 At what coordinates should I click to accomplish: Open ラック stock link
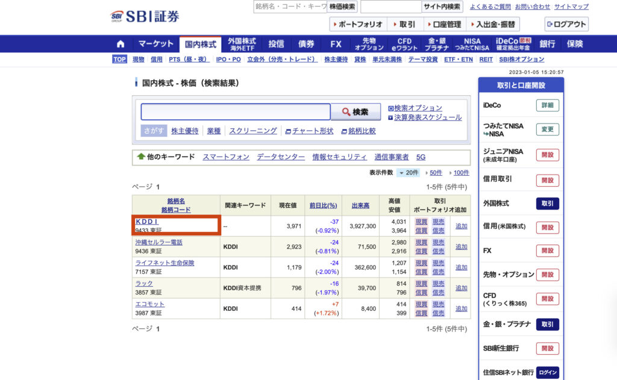click(144, 283)
